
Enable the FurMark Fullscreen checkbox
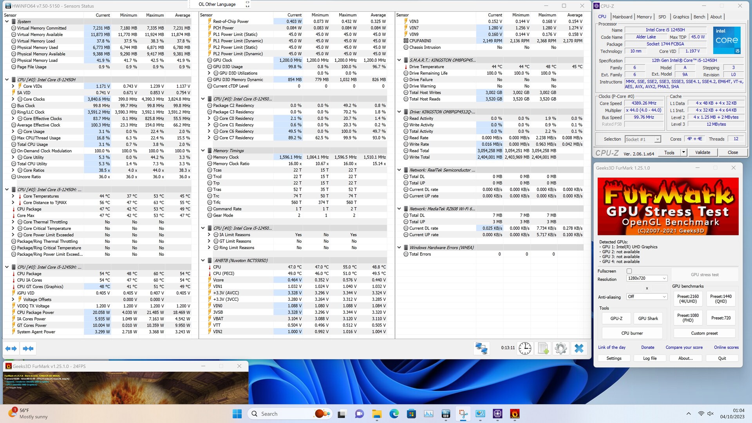tap(629, 271)
